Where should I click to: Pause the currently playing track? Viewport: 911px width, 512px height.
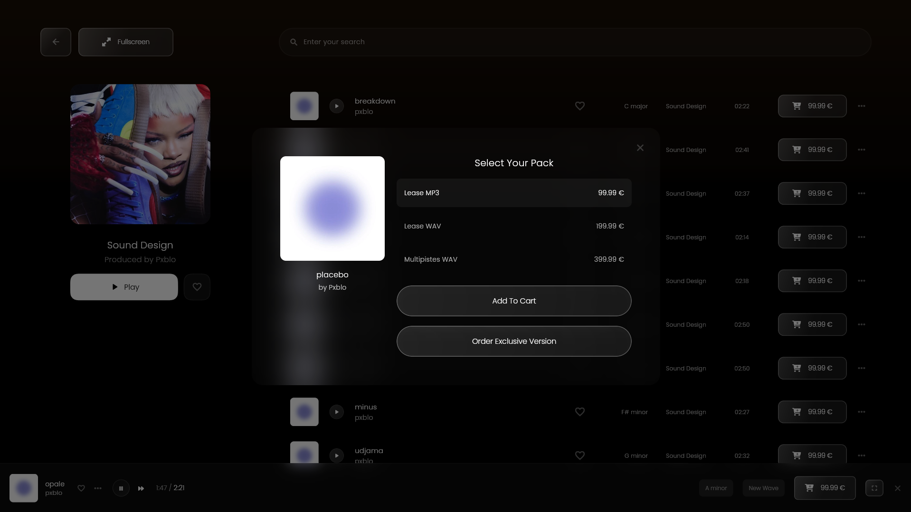point(121,488)
